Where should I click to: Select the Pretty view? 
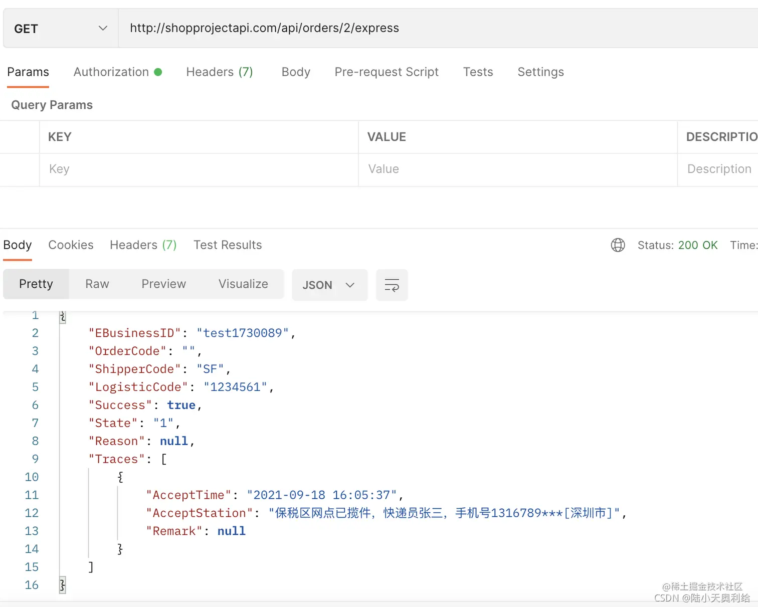tap(36, 284)
